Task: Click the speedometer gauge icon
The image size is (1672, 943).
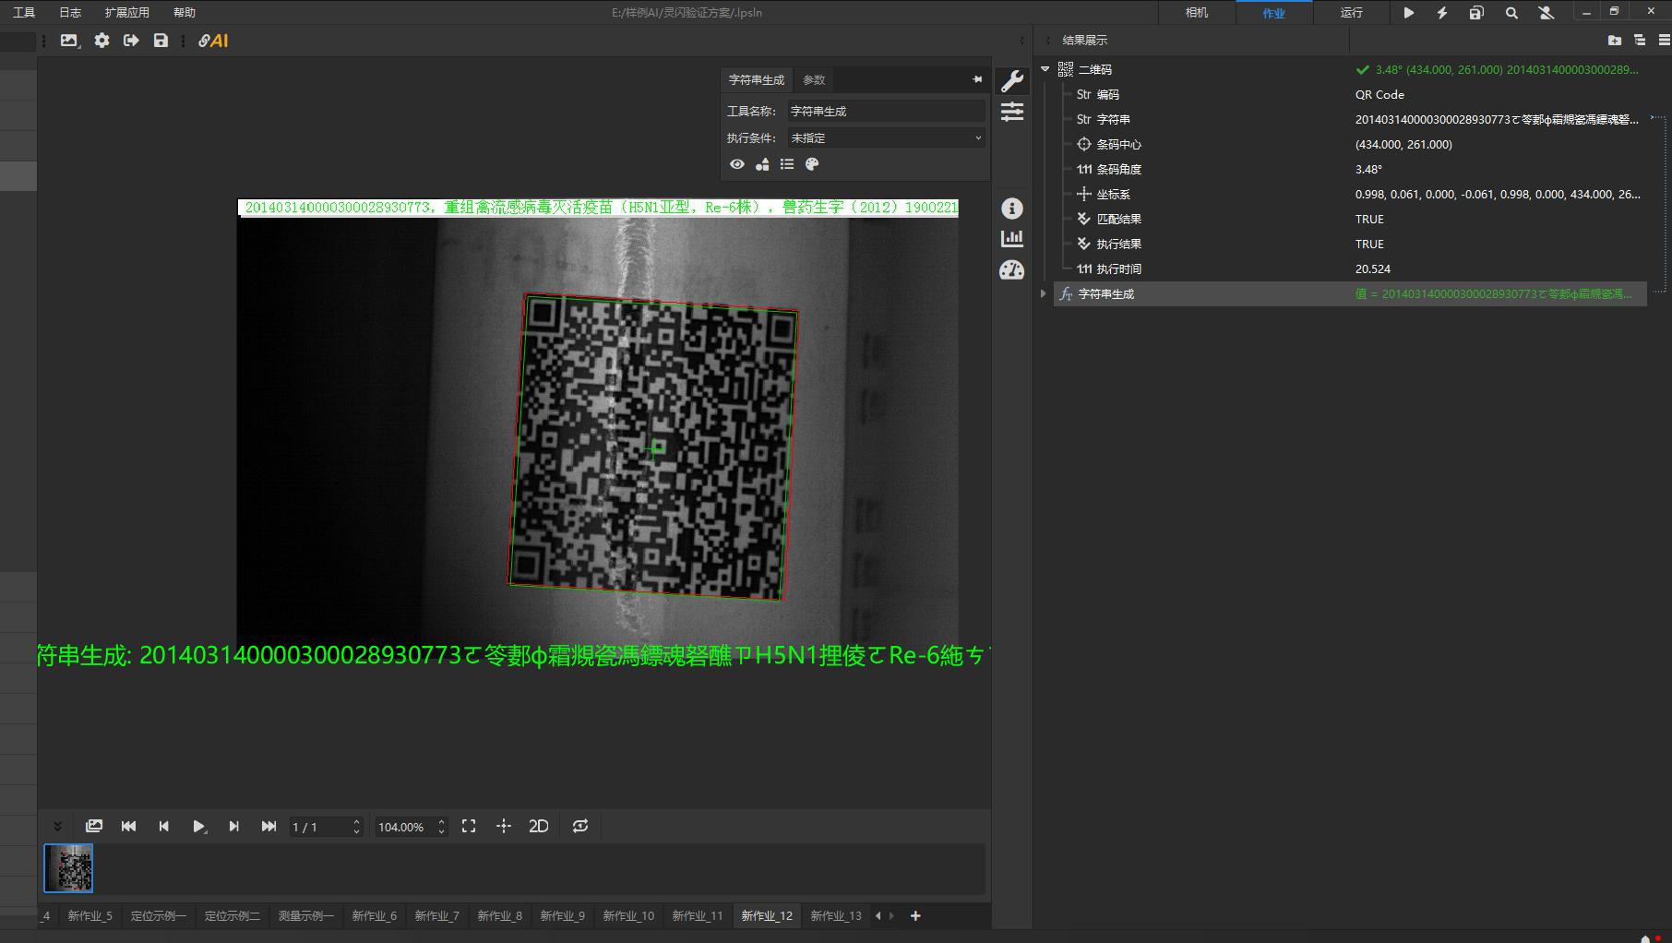Action: (1012, 270)
